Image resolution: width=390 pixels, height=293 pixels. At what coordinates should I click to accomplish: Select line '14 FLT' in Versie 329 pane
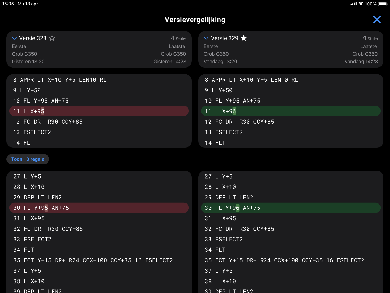291,143
